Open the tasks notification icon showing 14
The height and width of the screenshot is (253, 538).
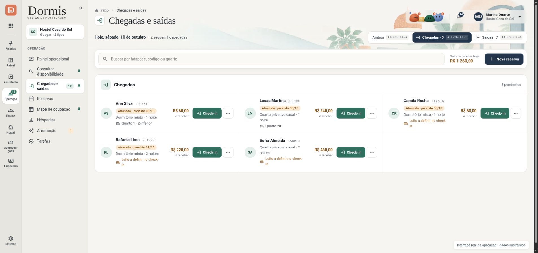[x=459, y=16]
